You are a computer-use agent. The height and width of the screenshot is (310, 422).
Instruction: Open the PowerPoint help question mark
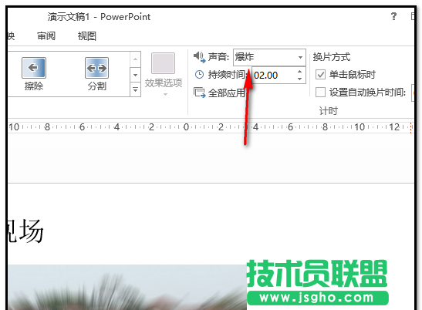[x=393, y=16]
